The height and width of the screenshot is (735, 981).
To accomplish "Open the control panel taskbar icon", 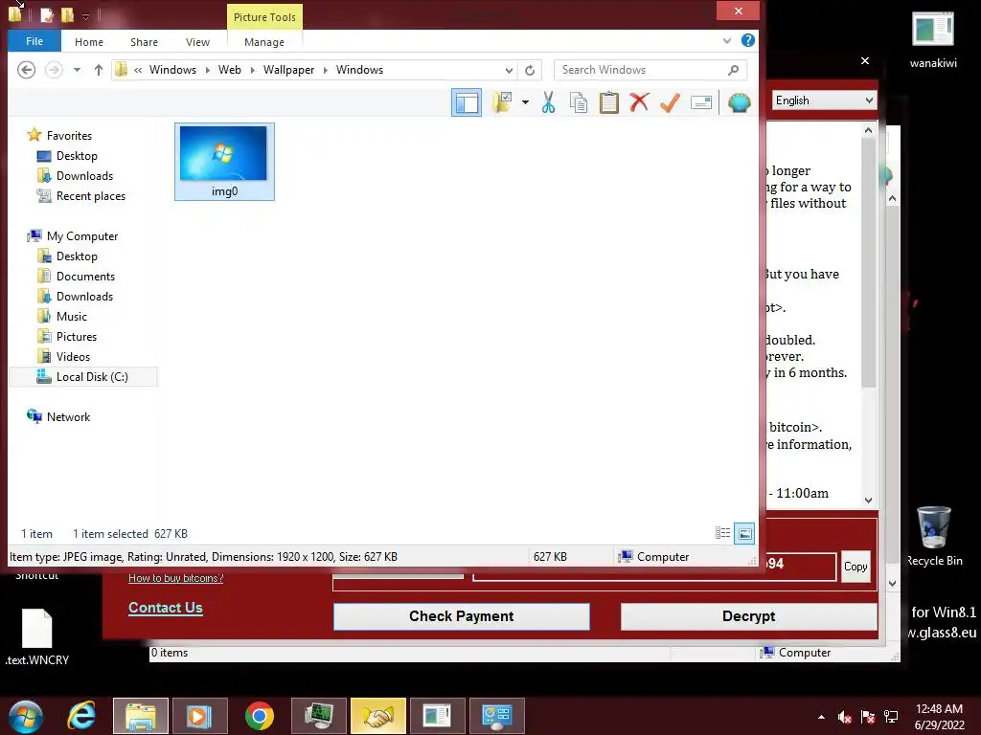I will (x=497, y=716).
